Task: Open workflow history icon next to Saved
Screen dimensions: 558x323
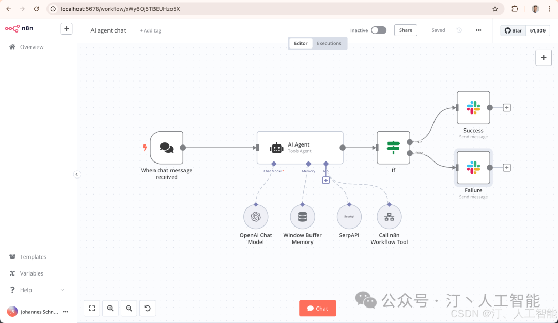Action: click(459, 30)
